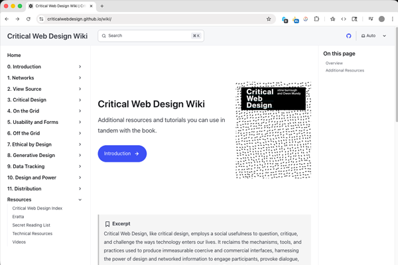Expand the 9. Data Tracking section
The image size is (398, 265).
80,166
